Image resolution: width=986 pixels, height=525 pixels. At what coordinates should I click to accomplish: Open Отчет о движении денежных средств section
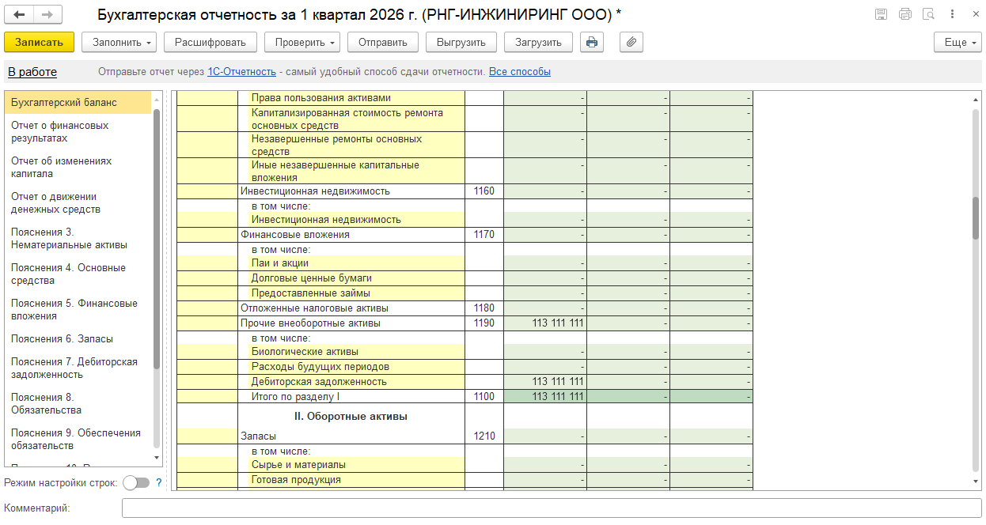coord(78,203)
